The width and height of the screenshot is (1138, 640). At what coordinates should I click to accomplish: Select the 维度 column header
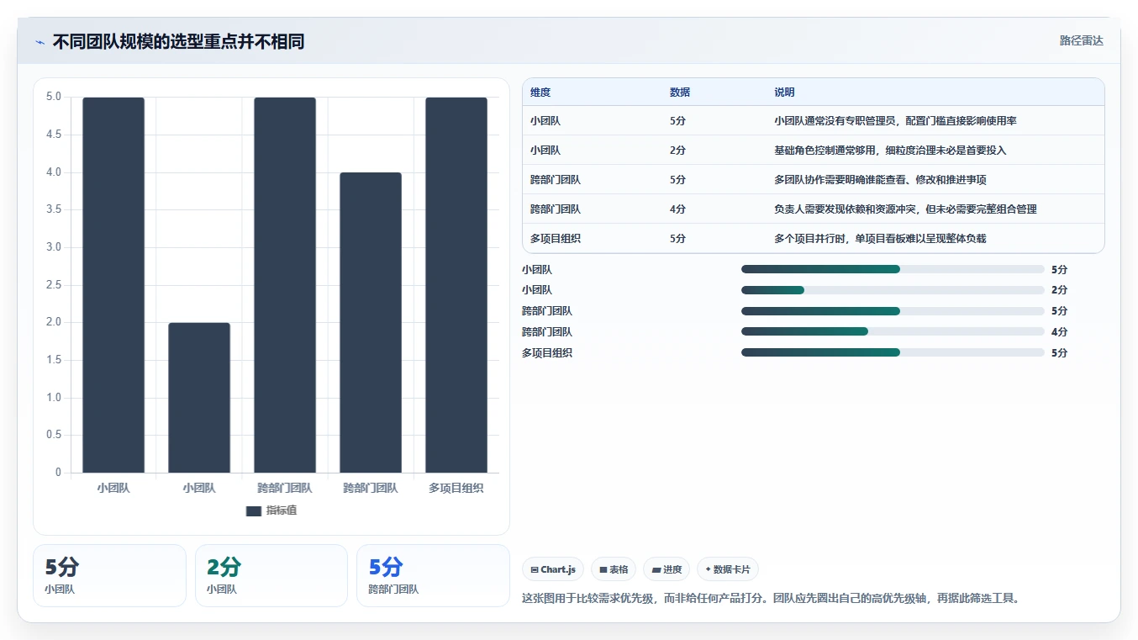click(540, 93)
